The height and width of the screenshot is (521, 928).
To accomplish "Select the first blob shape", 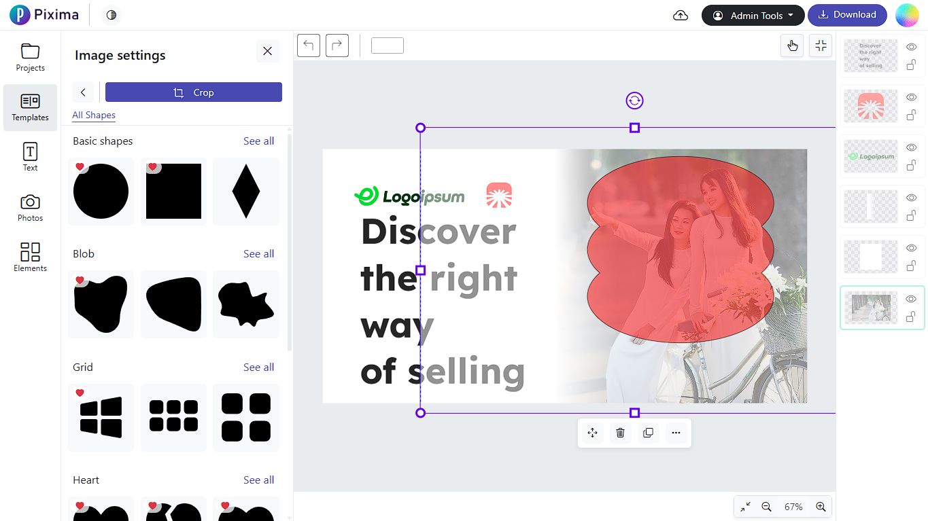I will pyautogui.click(x=101, y=304).
